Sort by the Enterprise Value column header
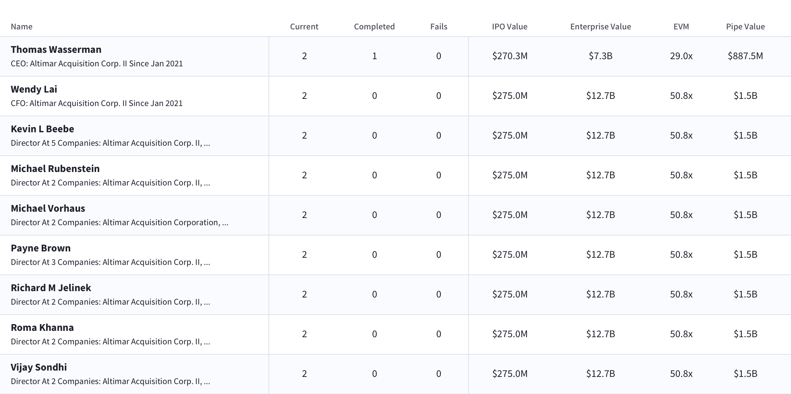 pos(601,27)
